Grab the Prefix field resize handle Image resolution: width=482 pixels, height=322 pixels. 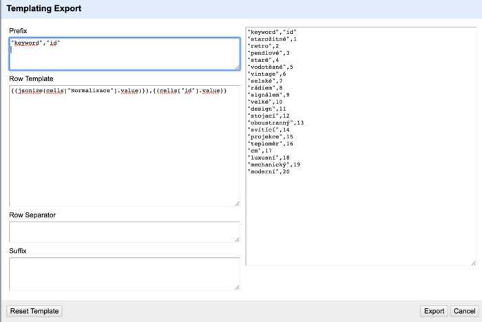pyautogui.click(x=238, y=67)
